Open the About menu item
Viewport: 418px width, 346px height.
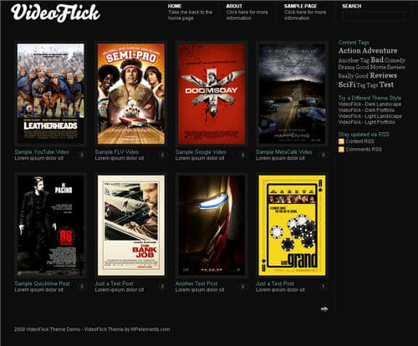point(234,6)
